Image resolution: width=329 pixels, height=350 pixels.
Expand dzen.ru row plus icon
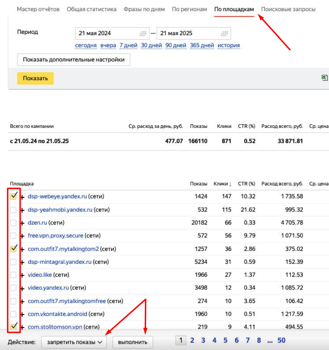pyautogui.click(x=22, y=223)
